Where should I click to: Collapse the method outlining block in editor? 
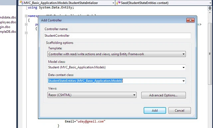coord(26,33)
